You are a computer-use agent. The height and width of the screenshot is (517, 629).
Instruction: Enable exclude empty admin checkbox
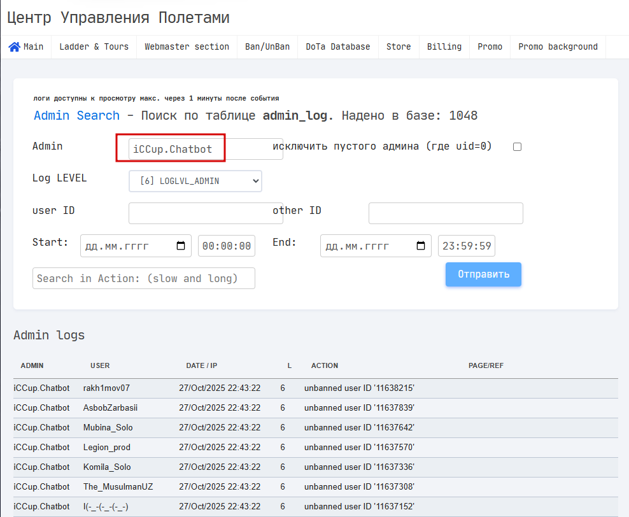(517, 147)
